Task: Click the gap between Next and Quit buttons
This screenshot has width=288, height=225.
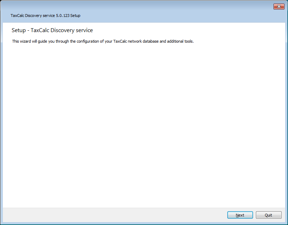Action: tap(254, 215)
